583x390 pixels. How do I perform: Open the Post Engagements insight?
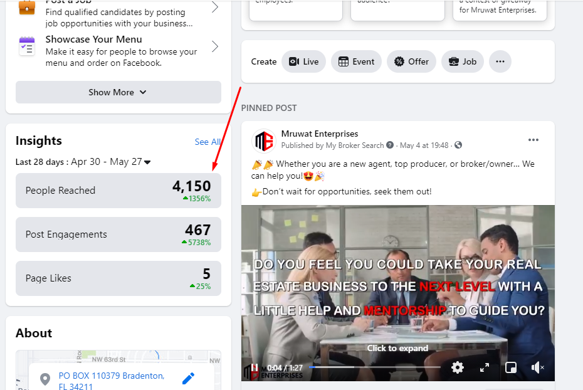[118, 235]
